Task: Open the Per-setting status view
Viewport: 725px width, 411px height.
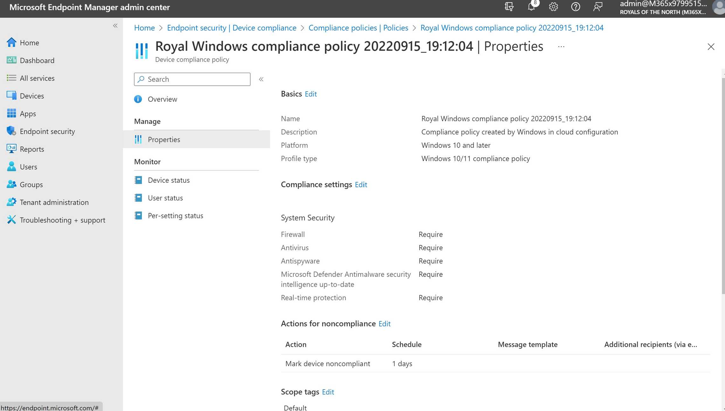Action: pos(176,216)
